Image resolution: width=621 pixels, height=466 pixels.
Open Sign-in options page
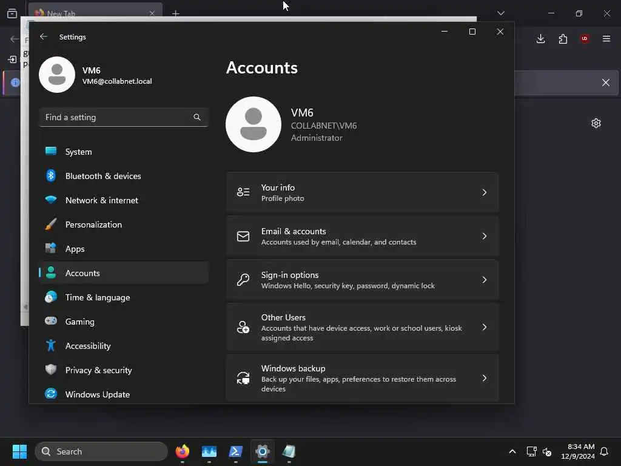point(363,280)
